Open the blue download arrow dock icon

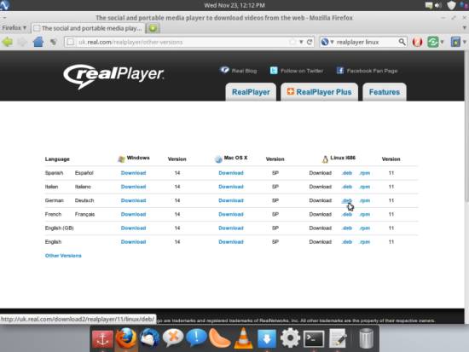[267, 338]
